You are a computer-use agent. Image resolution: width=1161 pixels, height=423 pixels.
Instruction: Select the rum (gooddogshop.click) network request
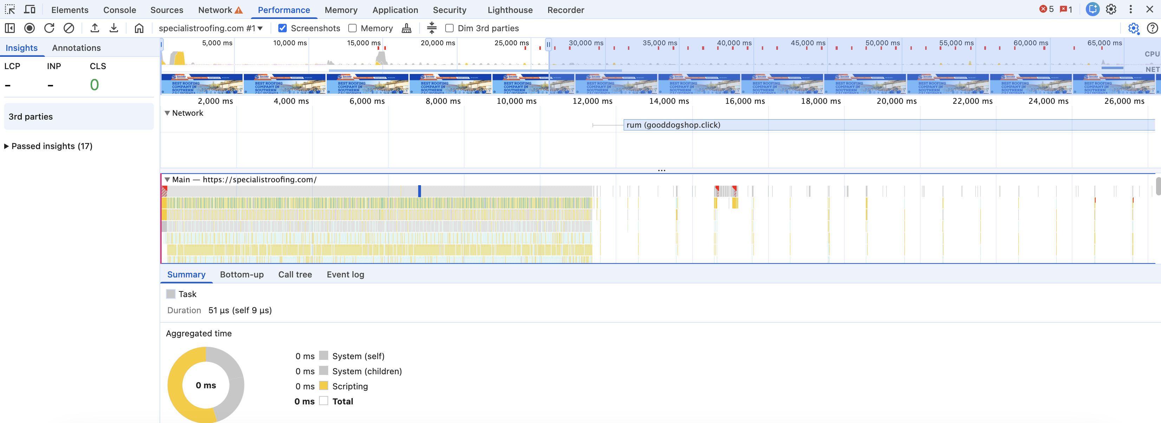(x=673, y=125)
